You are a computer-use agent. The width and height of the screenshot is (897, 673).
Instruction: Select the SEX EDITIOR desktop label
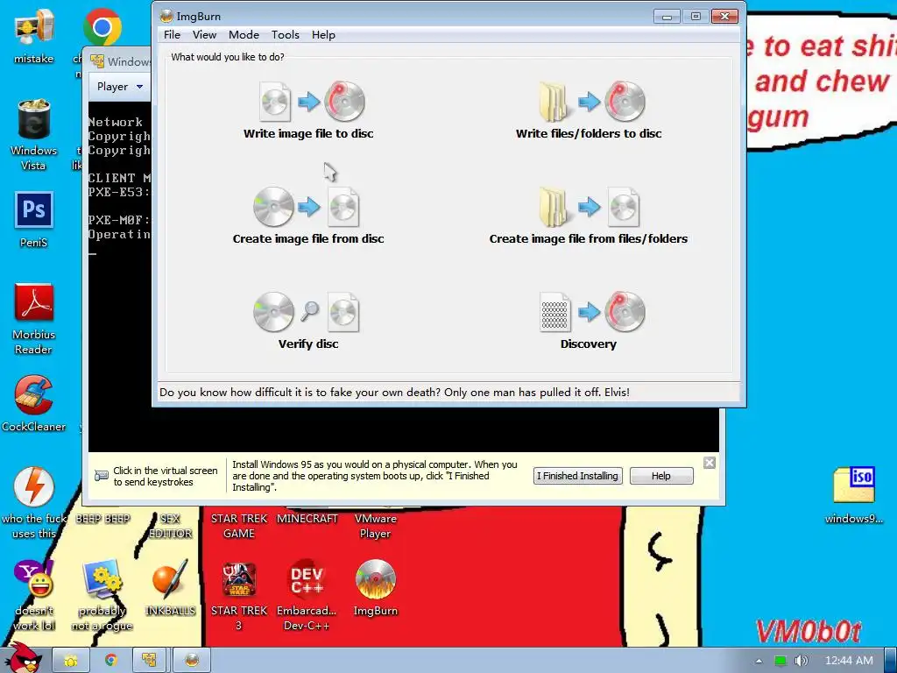point(170,526)
